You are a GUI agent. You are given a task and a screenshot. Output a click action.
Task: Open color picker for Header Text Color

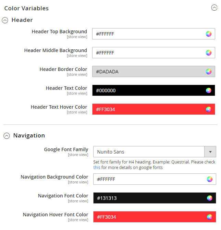coord(209,90)
